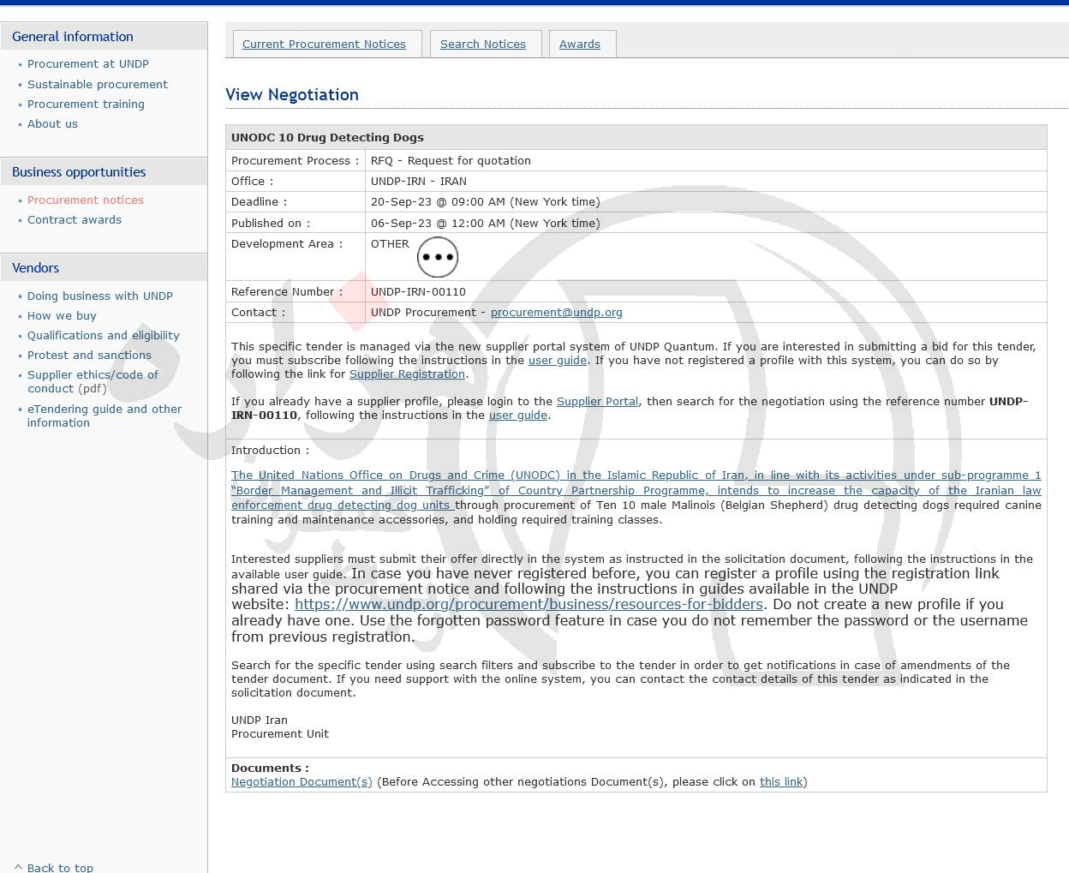Email procurement@undp.org contact link
This screenshot has width=1069, height=873.
point(556,313)
